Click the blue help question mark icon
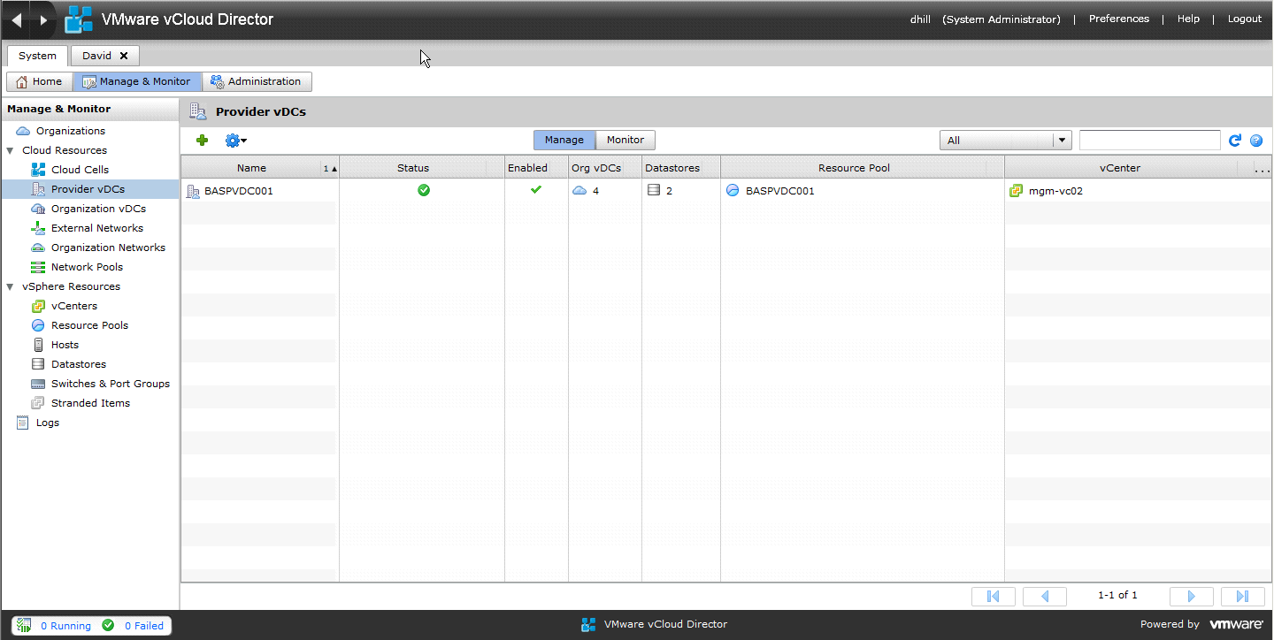This screenshot has width=1274, height=640. 1256,141
